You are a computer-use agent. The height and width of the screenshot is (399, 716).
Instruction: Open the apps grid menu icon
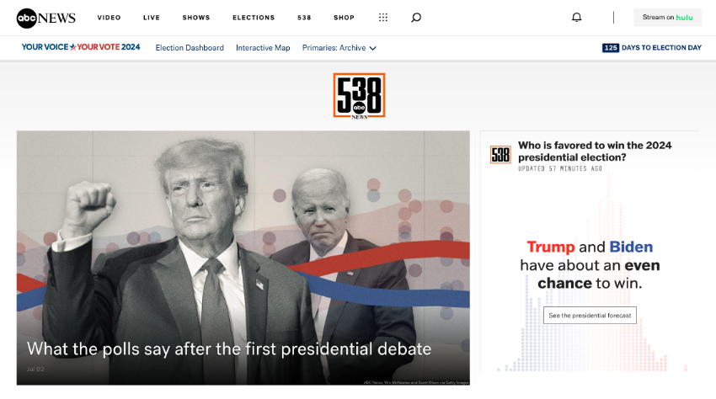(x=383, y=18)
